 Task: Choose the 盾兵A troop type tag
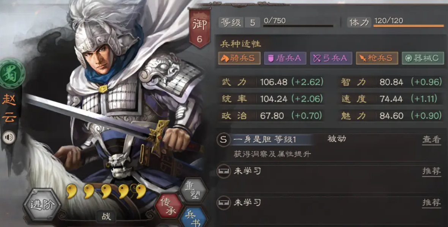285,58
